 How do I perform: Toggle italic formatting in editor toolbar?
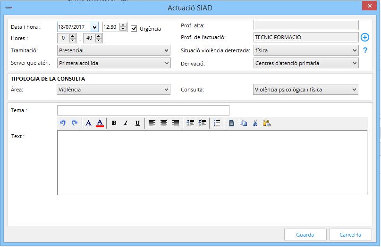tap(126, 123)
